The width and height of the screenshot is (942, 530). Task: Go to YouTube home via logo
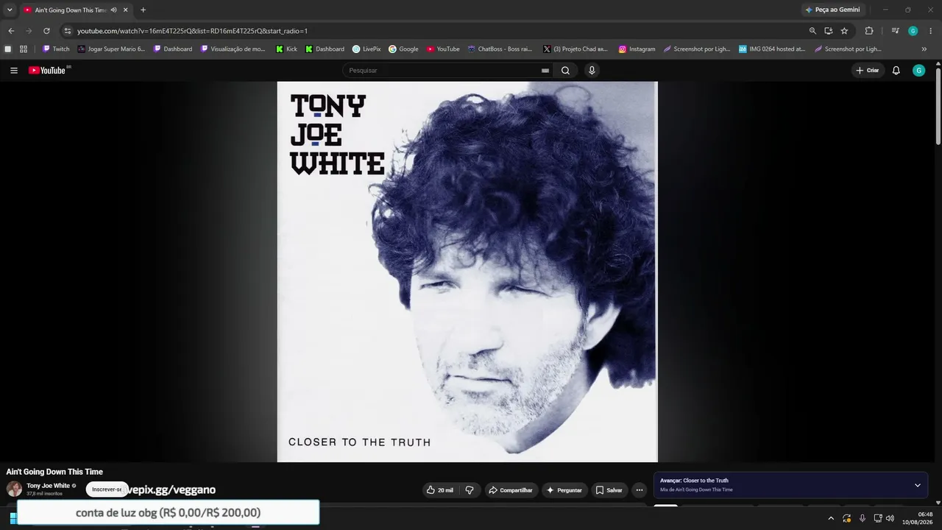point(47,71)
